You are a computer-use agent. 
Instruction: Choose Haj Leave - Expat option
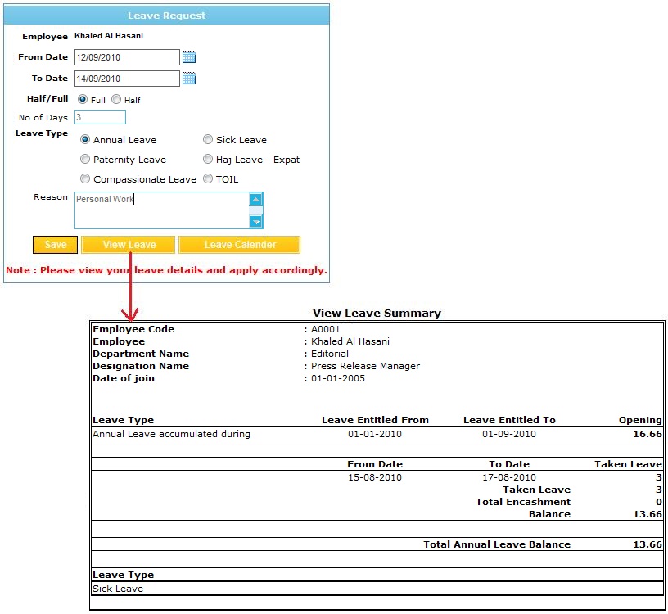[x=207, y=159]
